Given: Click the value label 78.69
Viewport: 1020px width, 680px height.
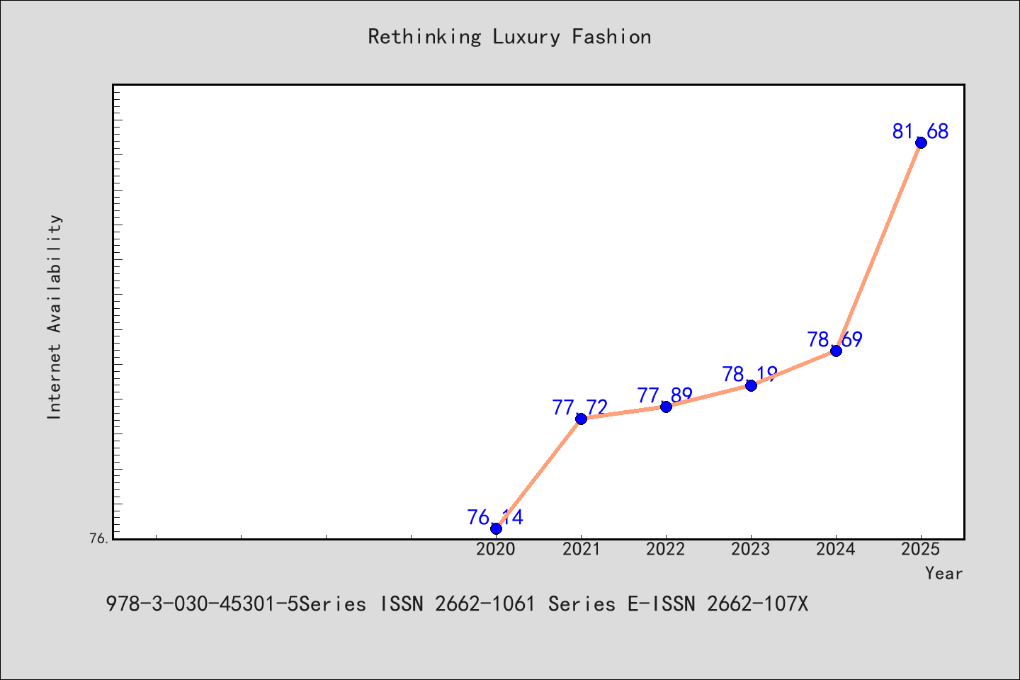Looking at the screenshot, I should (835, 339).
